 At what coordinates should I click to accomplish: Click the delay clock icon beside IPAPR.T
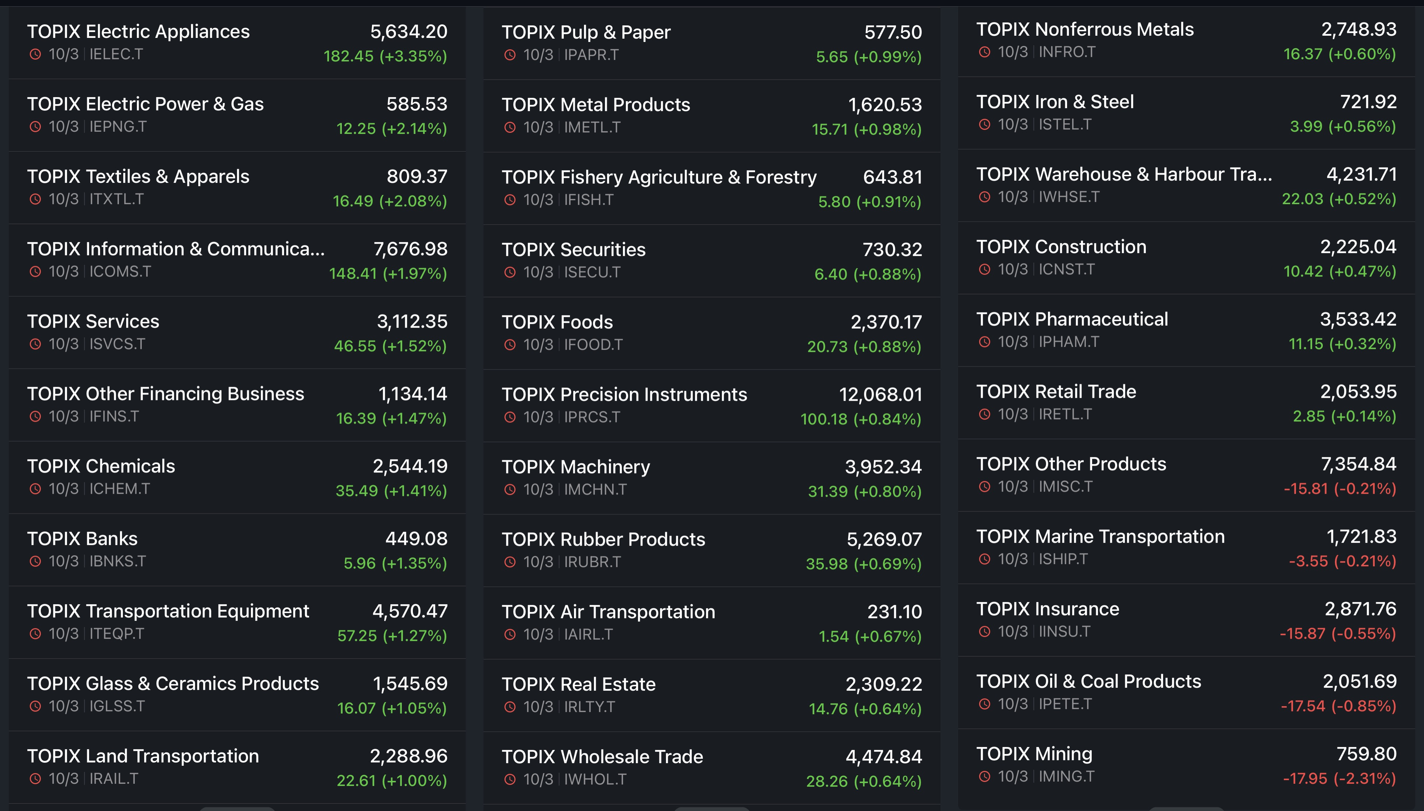coord(510,54)
